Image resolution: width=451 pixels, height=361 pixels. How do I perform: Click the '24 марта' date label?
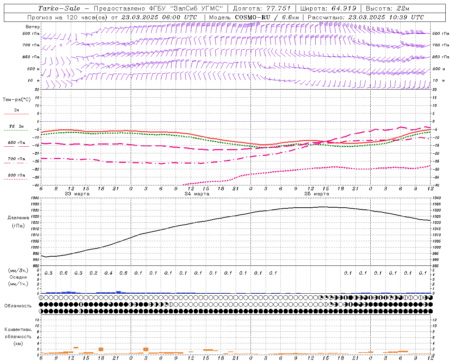coord(197,194)
